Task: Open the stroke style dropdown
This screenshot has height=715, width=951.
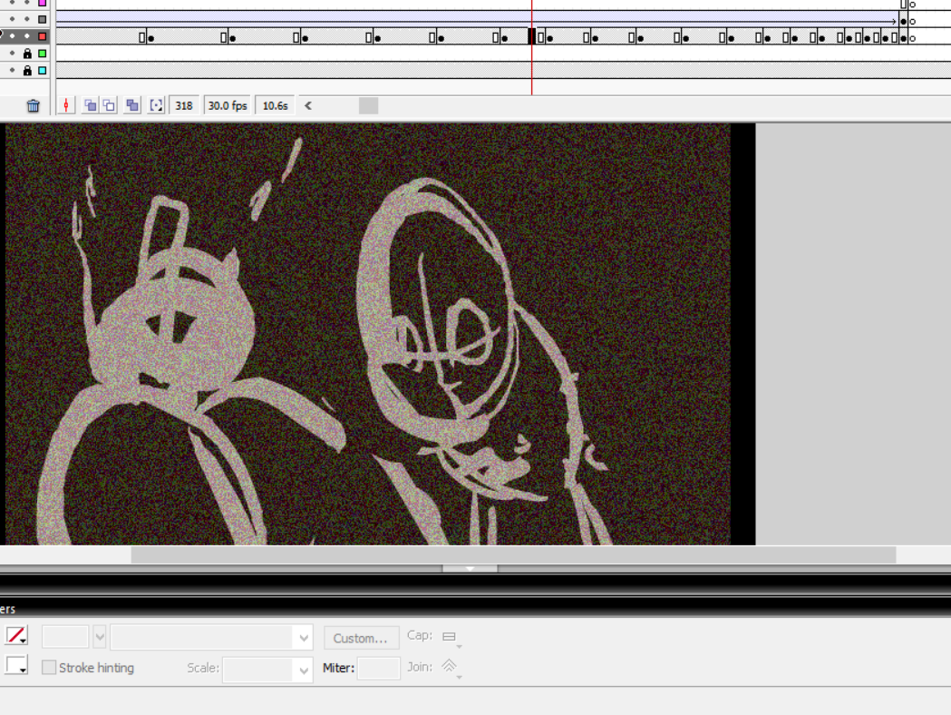Action: pos(211,637)
